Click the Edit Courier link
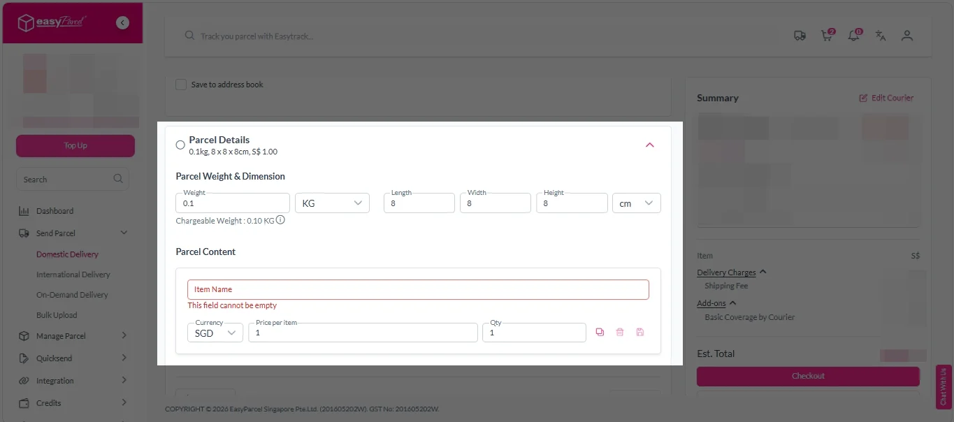 point(886,98)
